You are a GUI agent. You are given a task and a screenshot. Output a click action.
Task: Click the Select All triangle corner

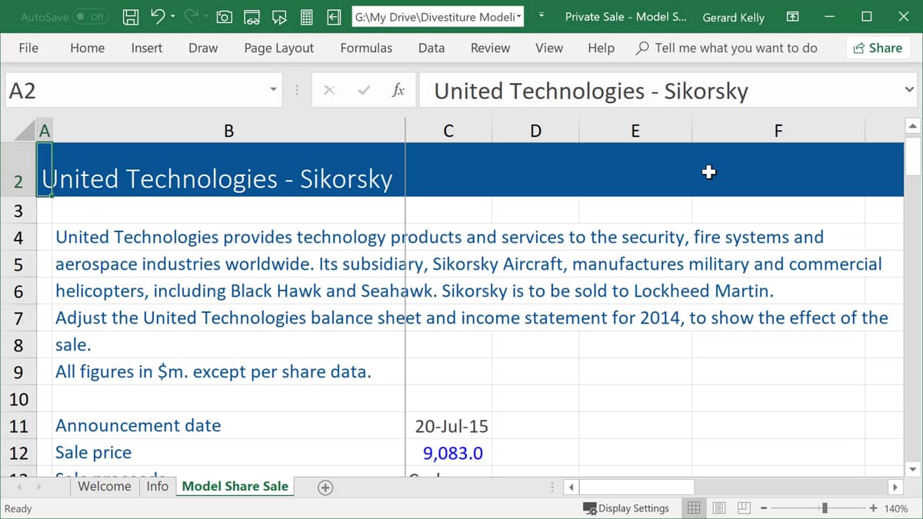(x=25, y=130)
